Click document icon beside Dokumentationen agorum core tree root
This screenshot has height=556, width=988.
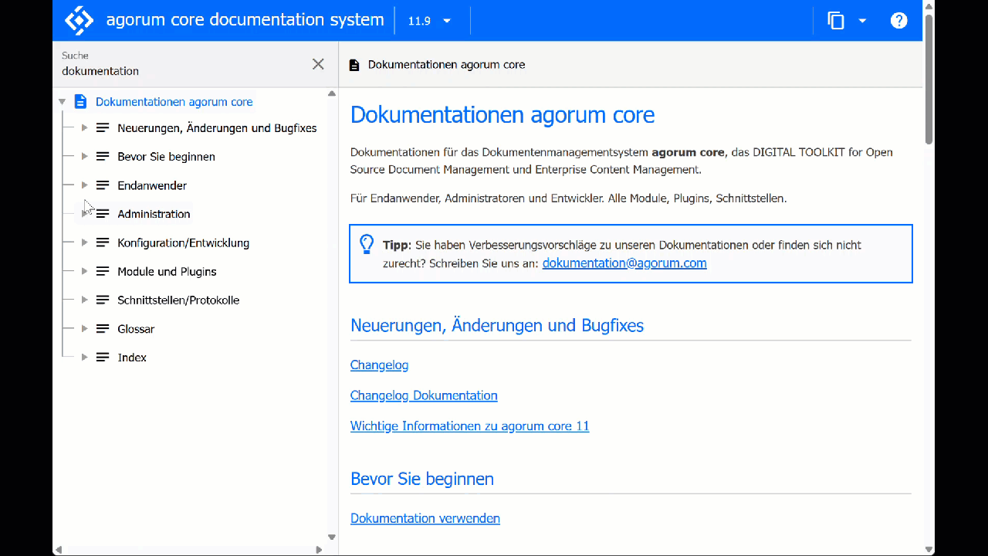80,101
